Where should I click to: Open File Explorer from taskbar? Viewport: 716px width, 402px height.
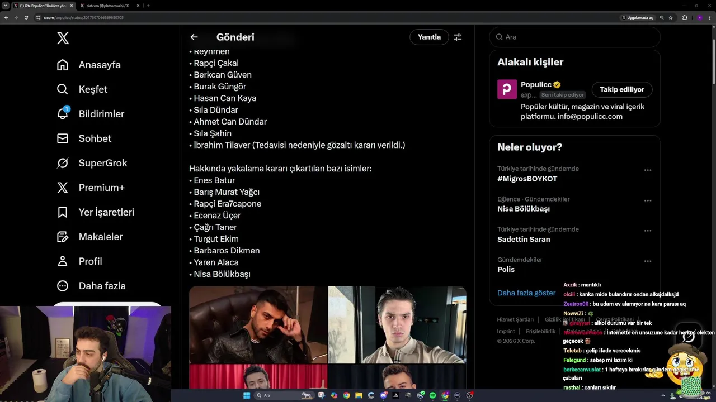coord(359,395)
